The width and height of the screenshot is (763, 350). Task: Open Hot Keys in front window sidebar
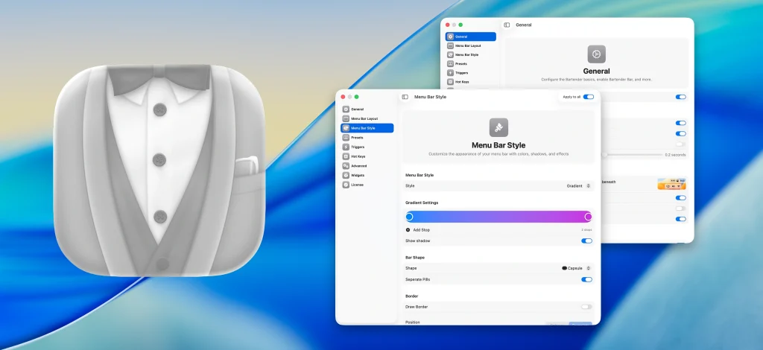coord(358,156)
